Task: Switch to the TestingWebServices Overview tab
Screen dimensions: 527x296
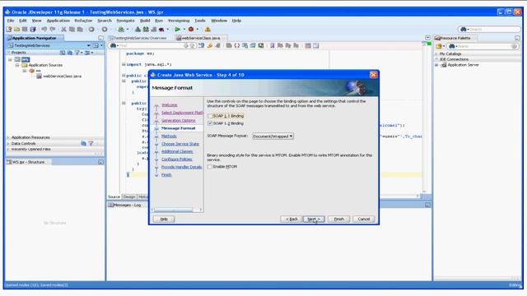Action: point(138,39)
